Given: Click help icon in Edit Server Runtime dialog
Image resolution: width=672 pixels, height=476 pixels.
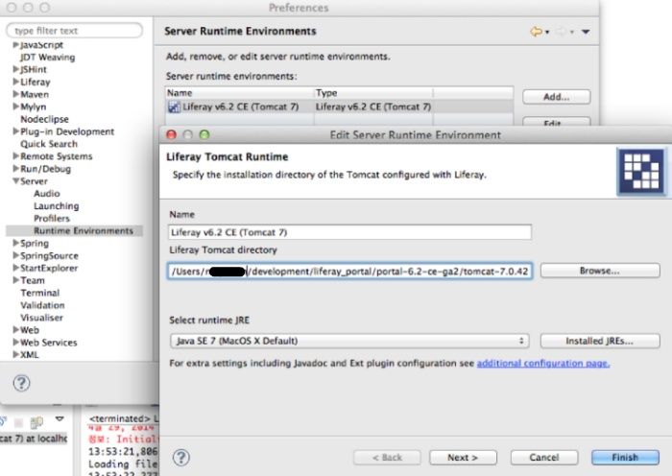Looking at the screenshot, I should tap(181, 457).
